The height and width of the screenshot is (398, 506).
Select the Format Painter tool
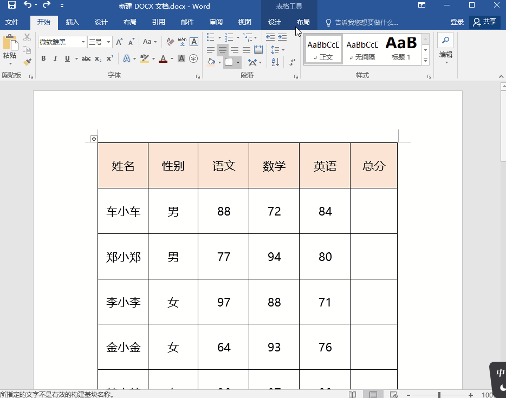[27, 62]
